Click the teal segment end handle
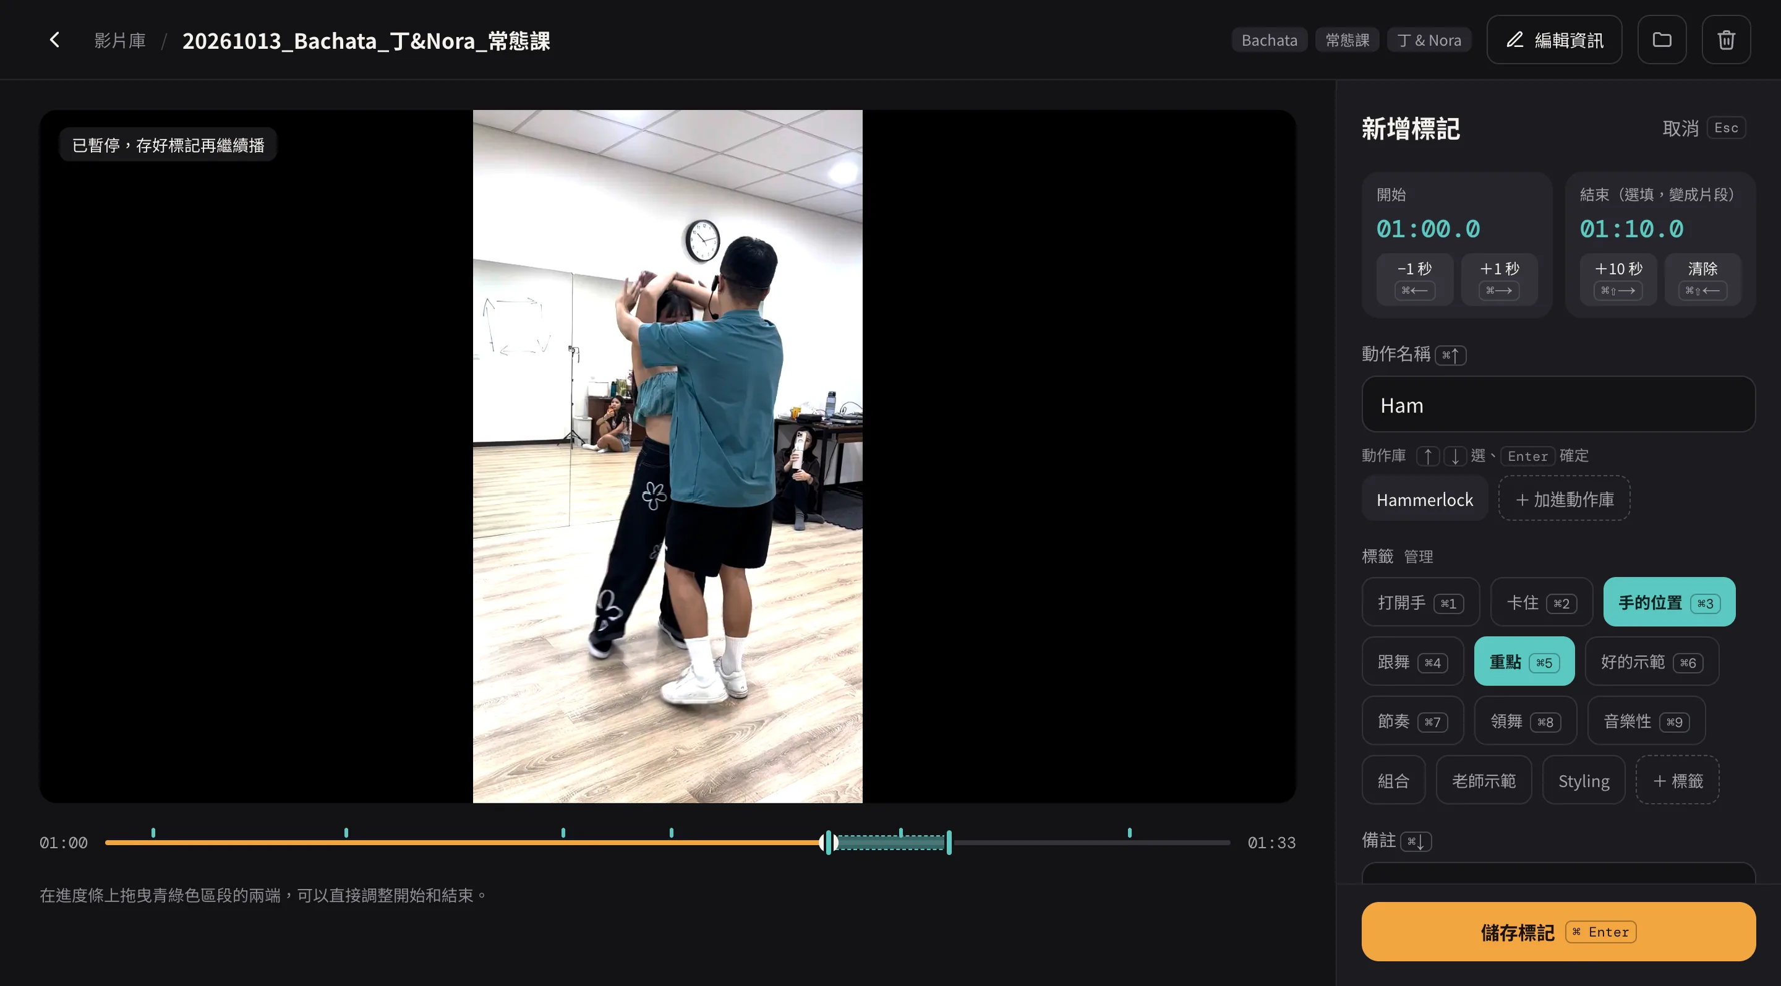Viewport: 1781px width, 986px height. [949, 842]
